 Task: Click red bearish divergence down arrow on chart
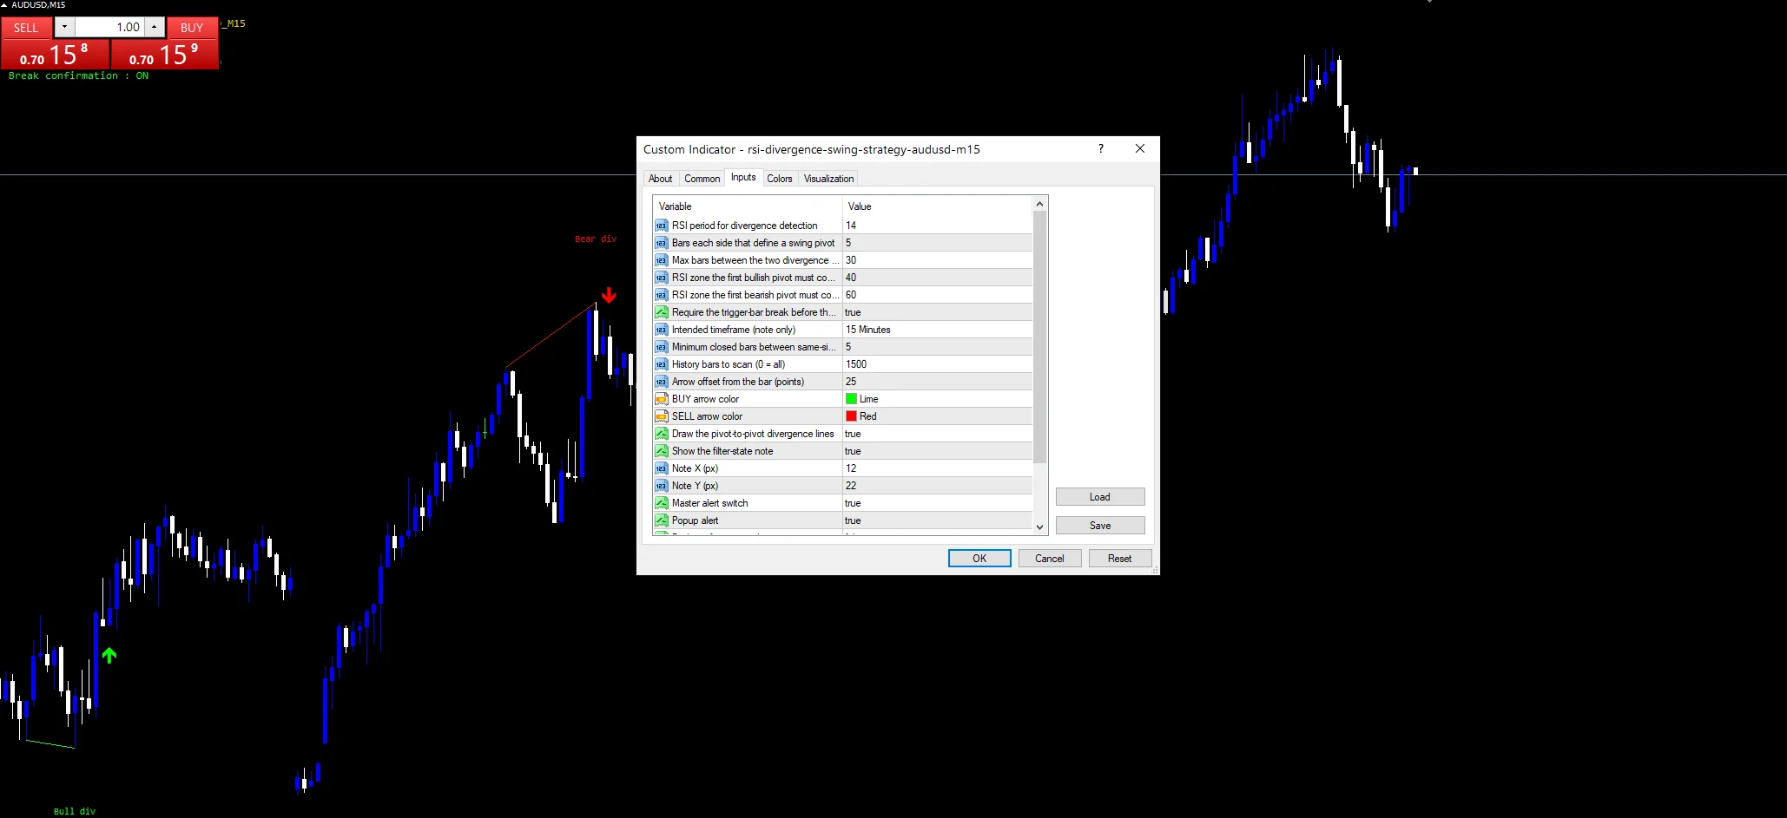pyautogui.click(x=609, y=295)
